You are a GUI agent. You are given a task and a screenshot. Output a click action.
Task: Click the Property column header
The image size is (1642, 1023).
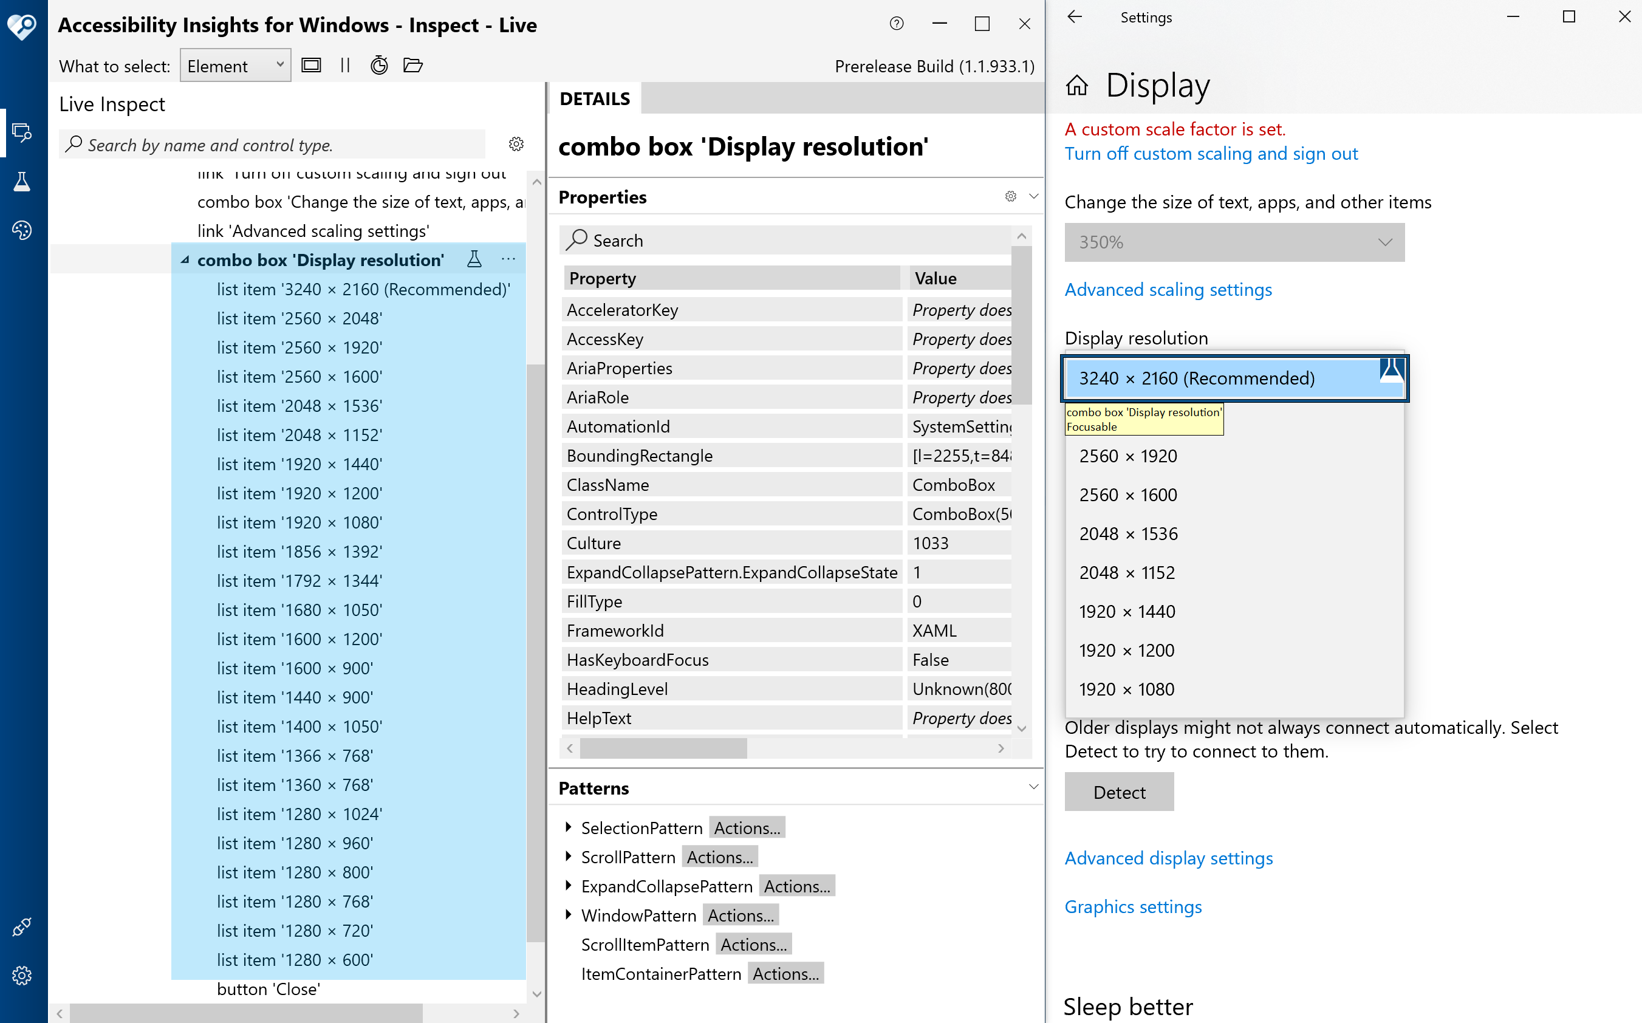pyautogui.click(x=731, y=278)
